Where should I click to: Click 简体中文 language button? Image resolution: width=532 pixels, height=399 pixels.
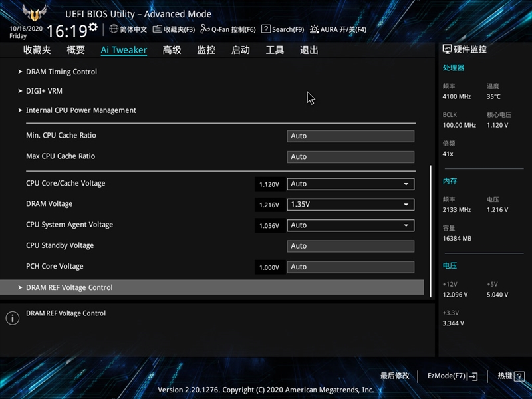128,29
